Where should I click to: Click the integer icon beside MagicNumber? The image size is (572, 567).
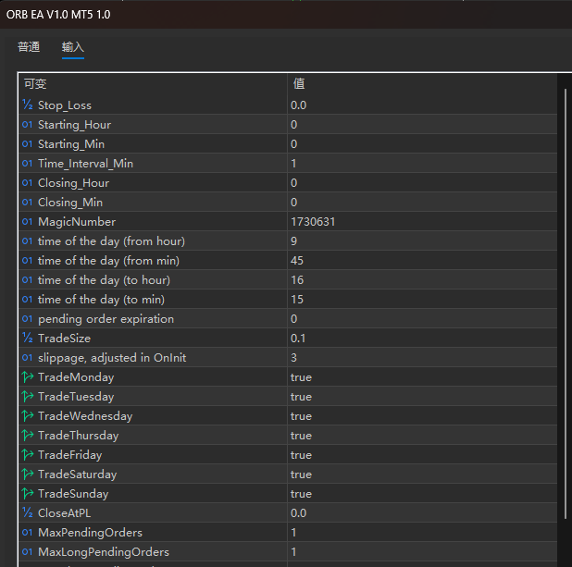click(x=28, y=221)
